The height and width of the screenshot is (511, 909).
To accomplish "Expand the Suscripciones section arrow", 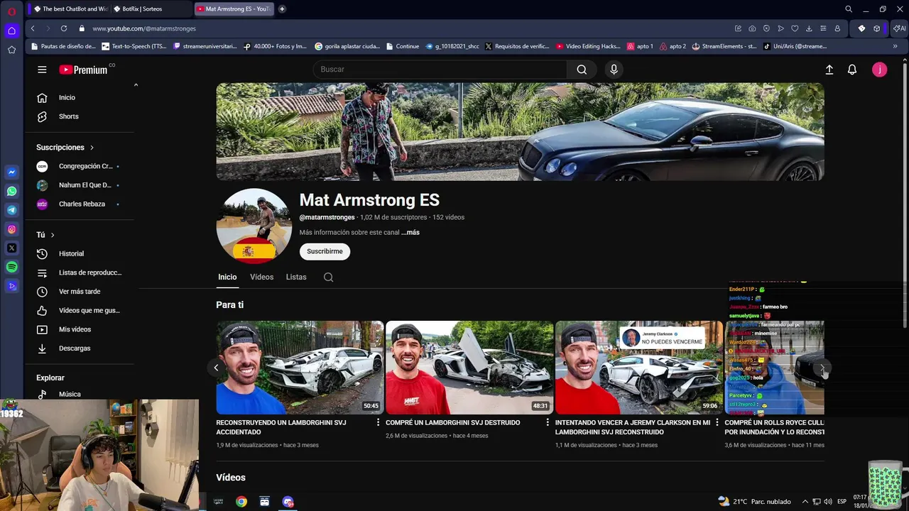I will tap(92, 148).
